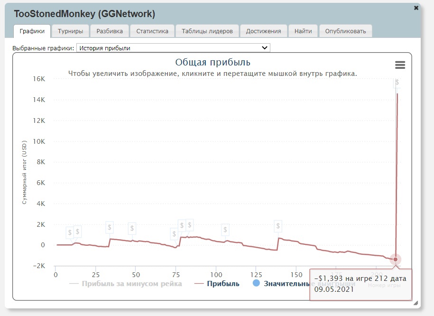Switch to the Турниры tab
Screen dimensions: 434x316
pos(70,31)
